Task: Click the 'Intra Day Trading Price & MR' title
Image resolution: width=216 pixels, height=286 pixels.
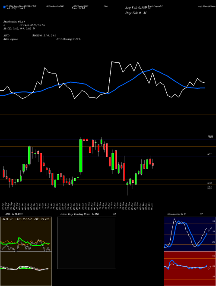Action: point(79,214)
